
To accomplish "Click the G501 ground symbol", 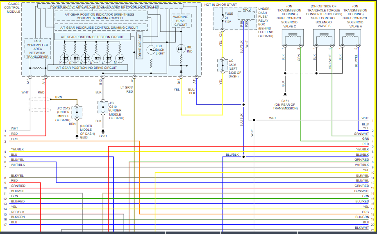I will point(102,132).
